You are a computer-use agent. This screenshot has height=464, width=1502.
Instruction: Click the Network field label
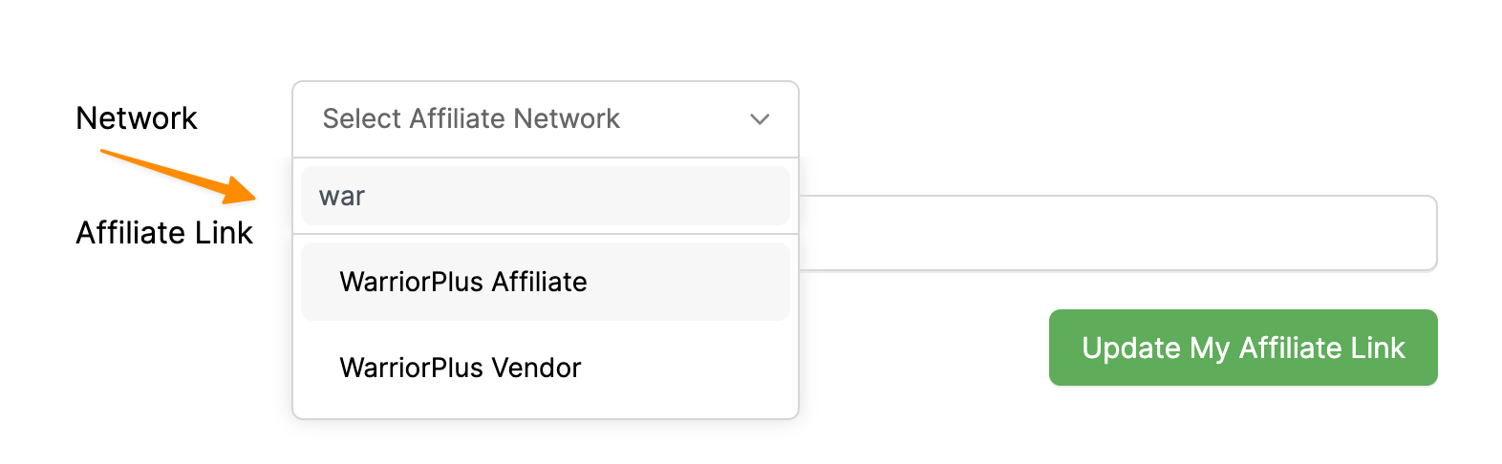coord(137,118)
